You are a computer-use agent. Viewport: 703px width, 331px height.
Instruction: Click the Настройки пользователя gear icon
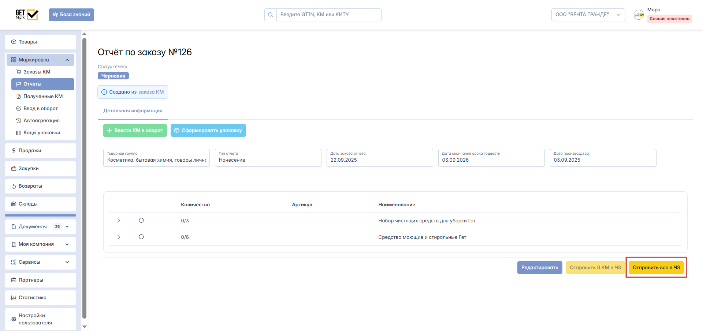pyautogui.click(x=14, y=319)
